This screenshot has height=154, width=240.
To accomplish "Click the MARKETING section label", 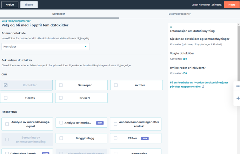I will (9, 112).
